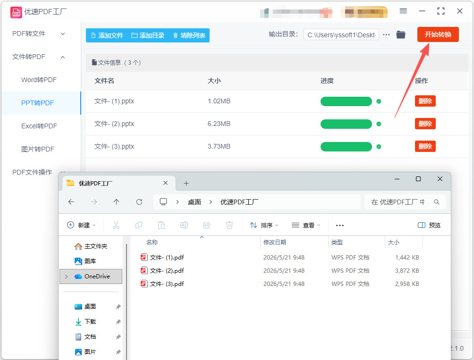Go back in the Explorer window
Screen dimensions: 474x360
71,202
